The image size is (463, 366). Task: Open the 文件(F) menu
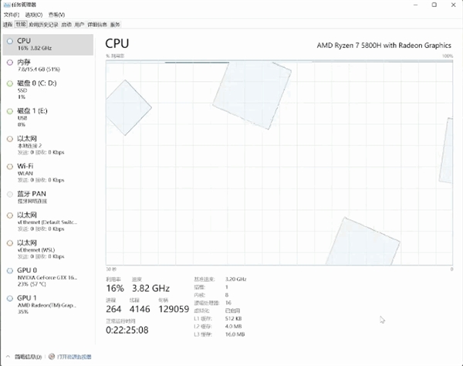pos(11,15)
